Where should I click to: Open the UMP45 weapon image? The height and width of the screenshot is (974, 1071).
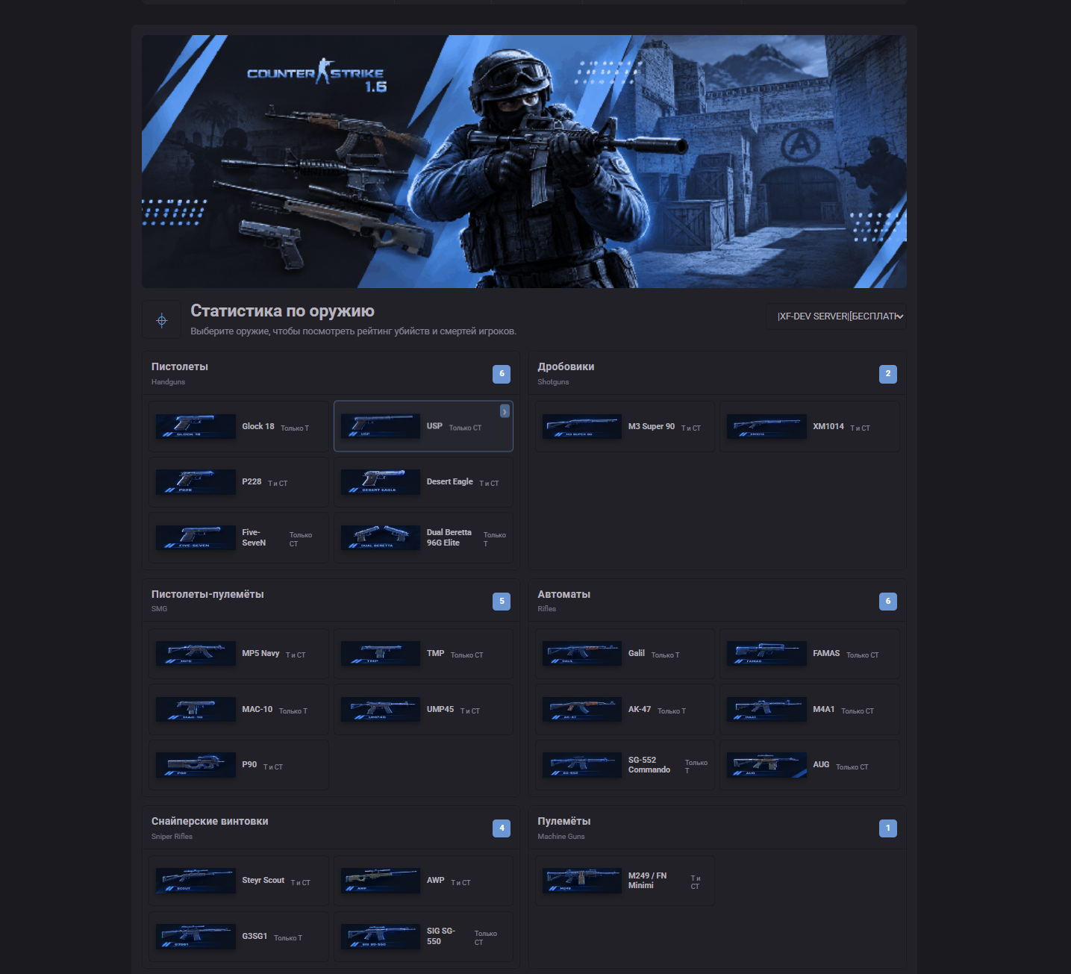coord(381,709)
